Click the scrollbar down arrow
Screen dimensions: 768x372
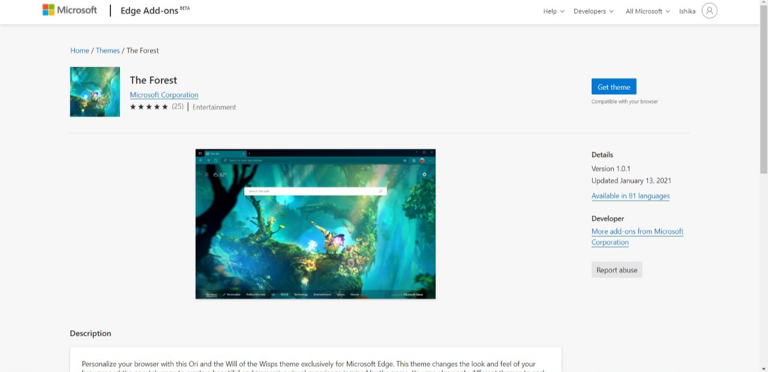tap(763, 368)
